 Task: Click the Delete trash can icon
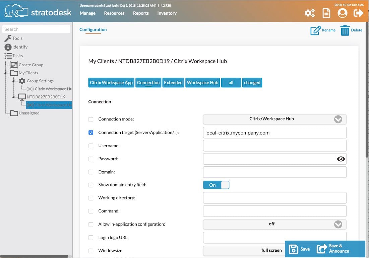(345, 30)
